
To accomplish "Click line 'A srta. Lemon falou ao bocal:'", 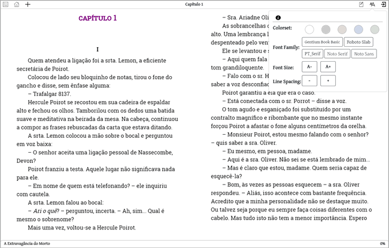I will click(x=66, y=202).
